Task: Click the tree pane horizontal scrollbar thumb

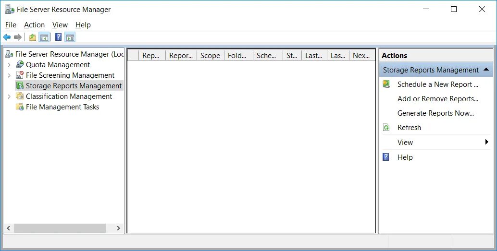Action: pos(60,228)
